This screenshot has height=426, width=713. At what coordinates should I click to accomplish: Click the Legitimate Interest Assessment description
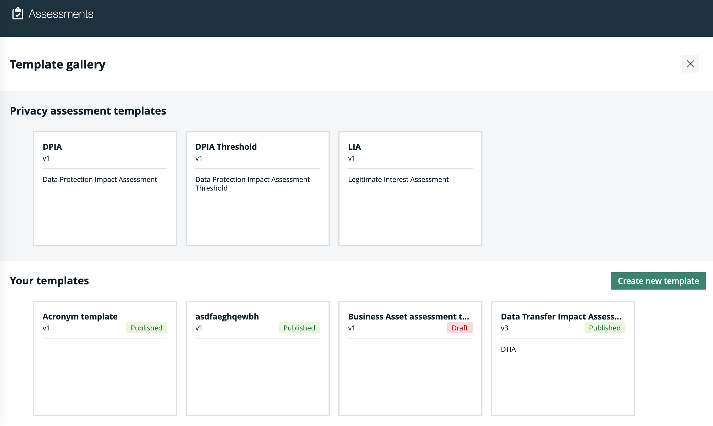pos(398,179)
